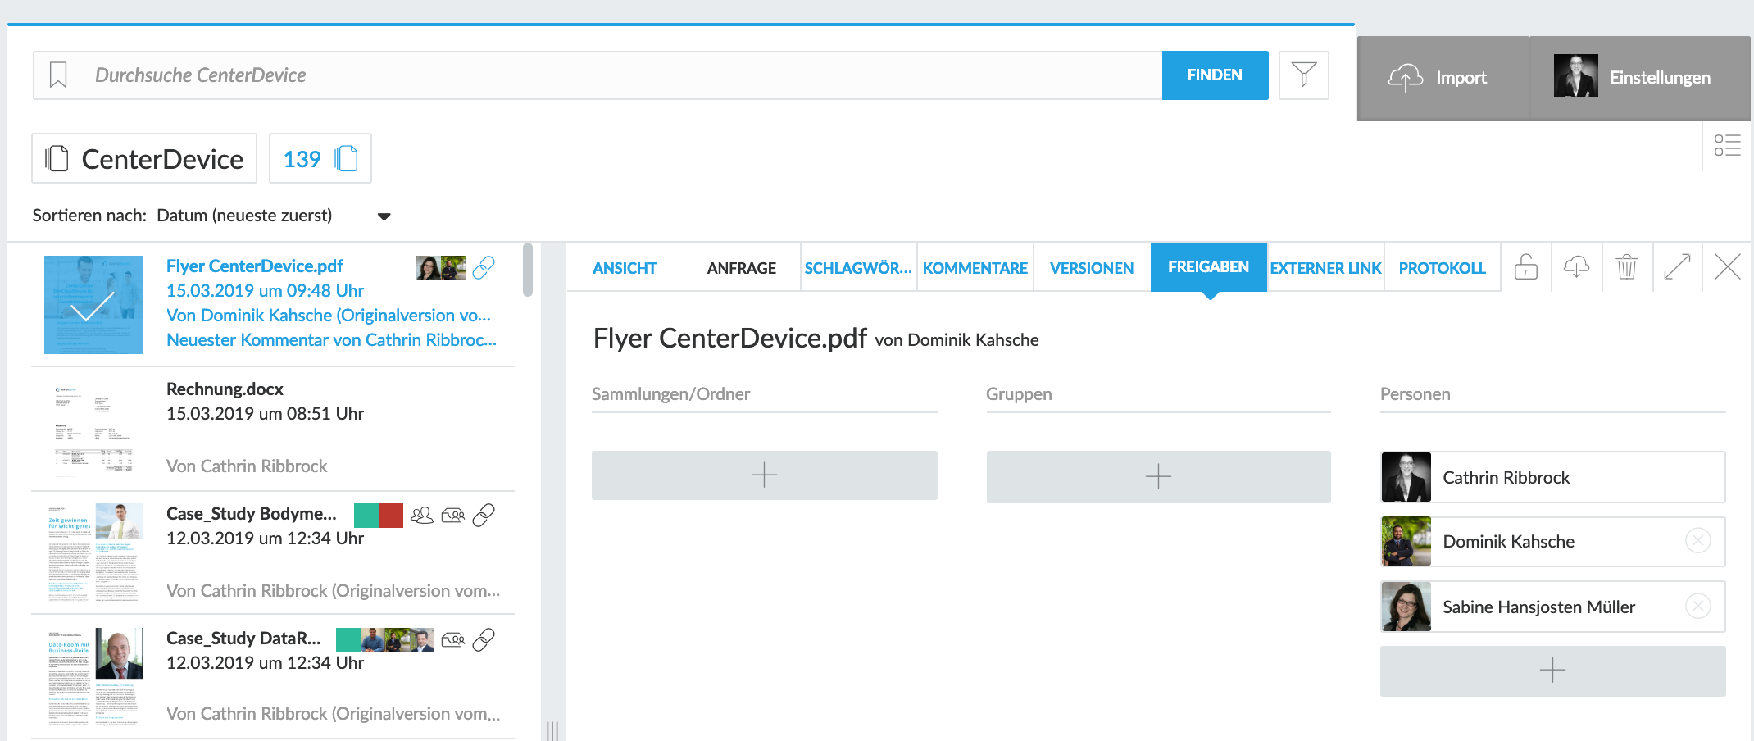Click the document list scrollbar

tap(528, 270)
